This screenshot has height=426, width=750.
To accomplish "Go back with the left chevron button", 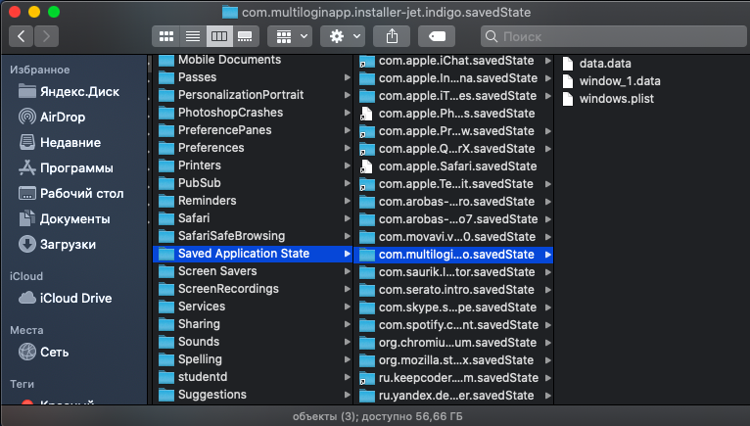I will [x=21, y=36].
